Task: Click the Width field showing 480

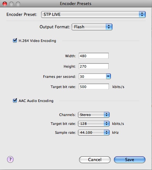Action: tap(94, 56)
